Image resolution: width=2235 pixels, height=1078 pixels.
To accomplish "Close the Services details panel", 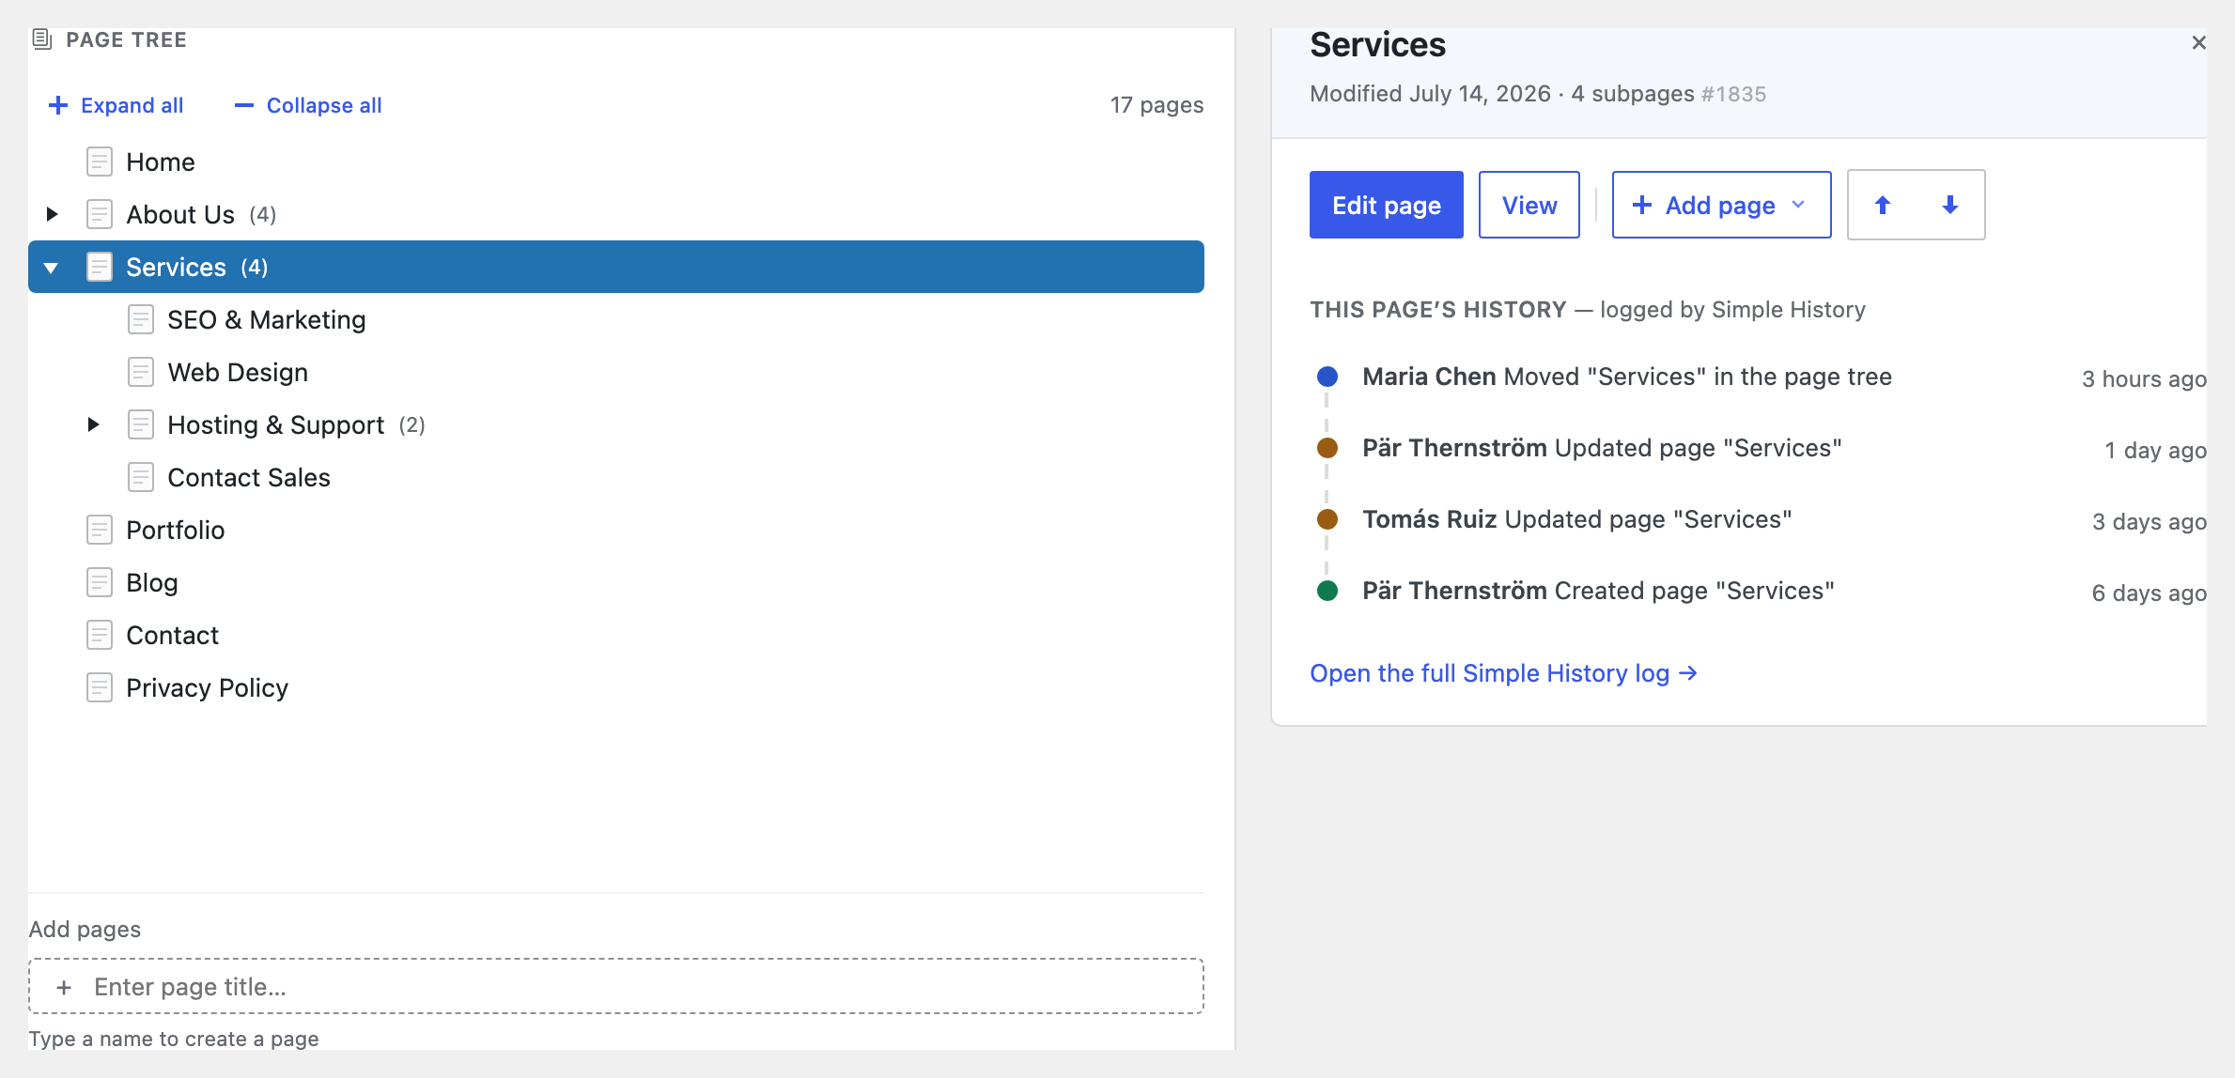I will pos(2198,42).
